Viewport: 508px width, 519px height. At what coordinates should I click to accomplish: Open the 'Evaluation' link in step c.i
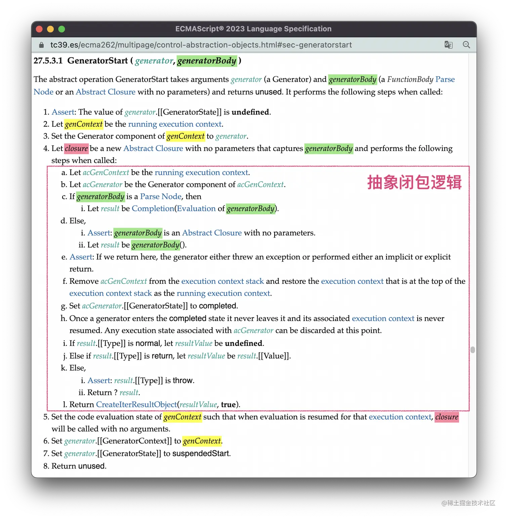[196, 209]
